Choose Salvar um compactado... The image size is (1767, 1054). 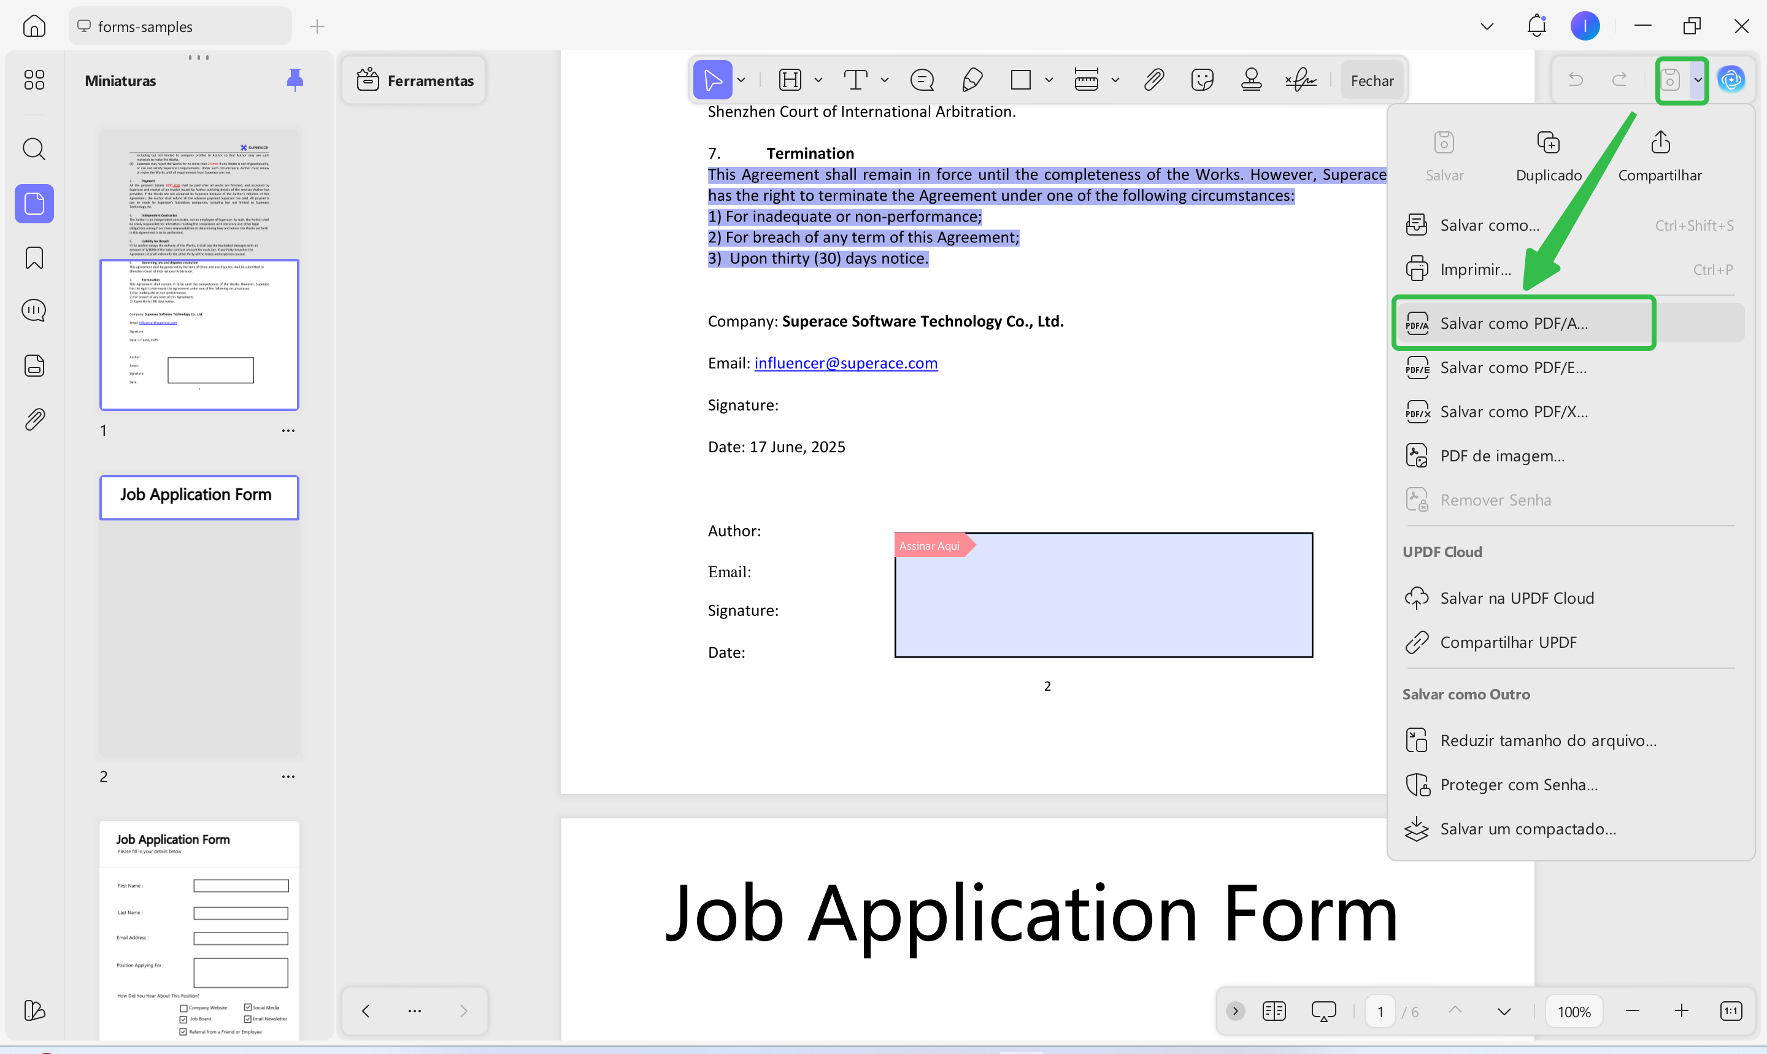tap(1569, 829)
